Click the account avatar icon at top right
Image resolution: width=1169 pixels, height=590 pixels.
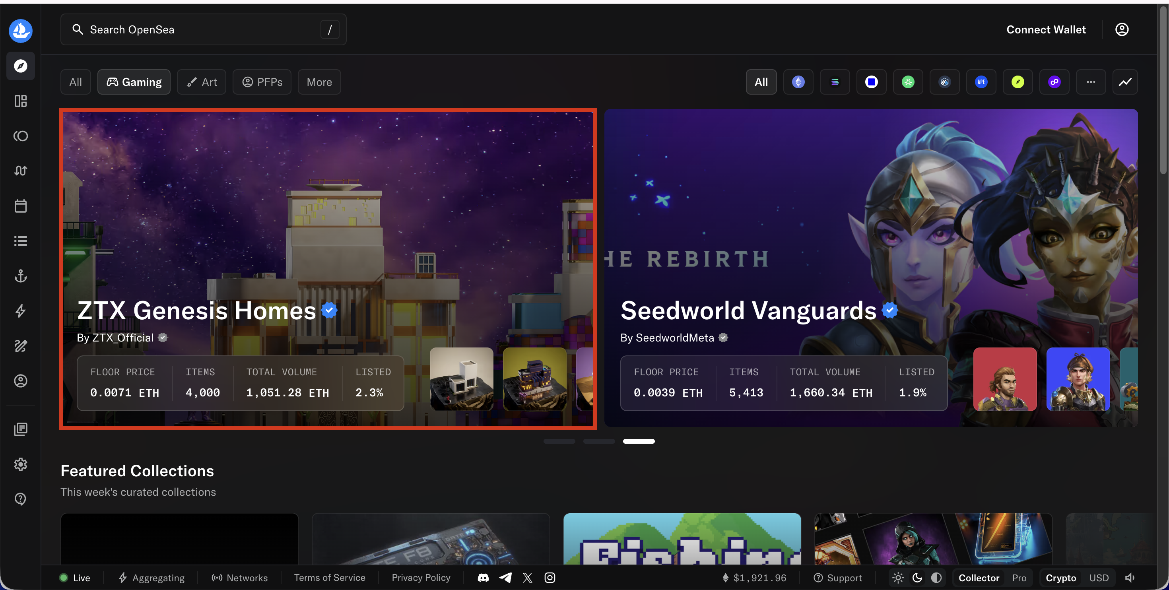[x=1121, y=29]
